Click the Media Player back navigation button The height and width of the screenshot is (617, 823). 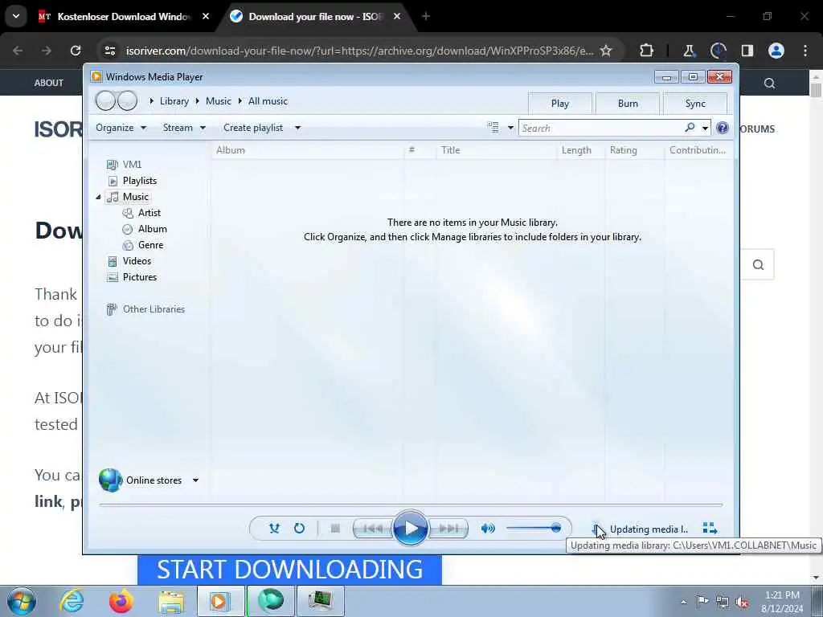point(105,100)
